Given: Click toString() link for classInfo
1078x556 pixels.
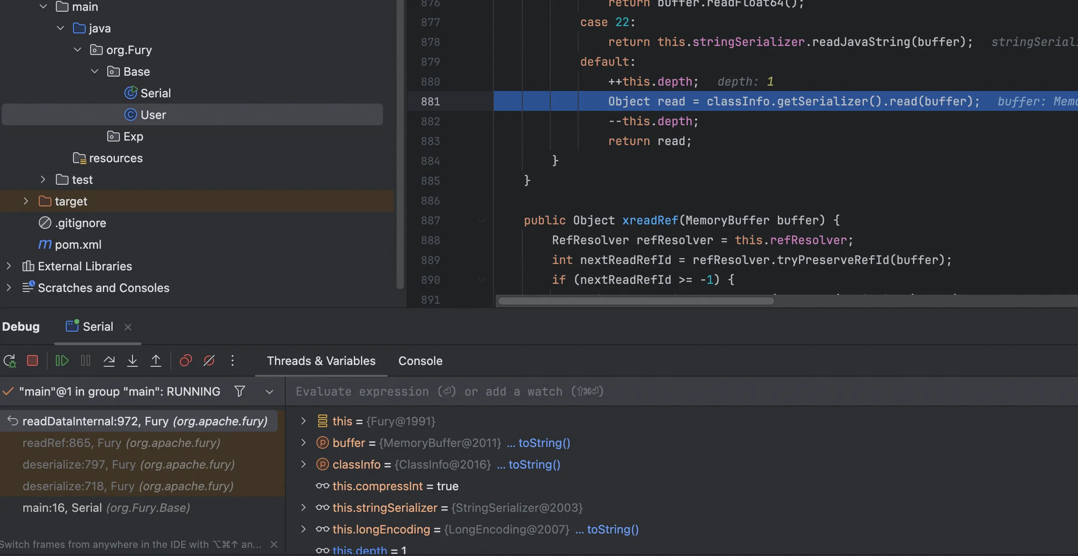Looking at the screenshot, I should pyautogui.click(x=534, y=465).
